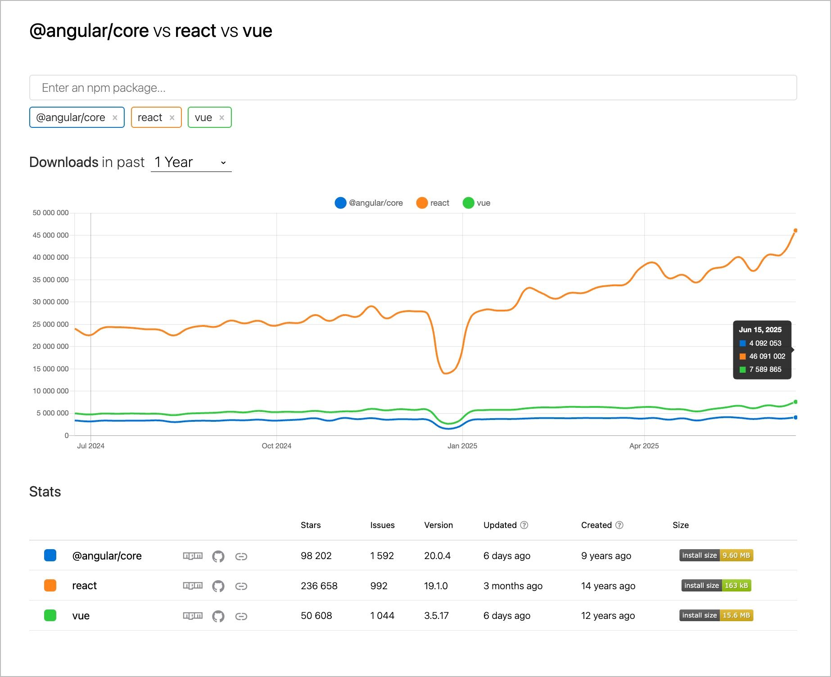Click react in the page title
This screenshot has height=677, width=831.
(x=195, y=31)
